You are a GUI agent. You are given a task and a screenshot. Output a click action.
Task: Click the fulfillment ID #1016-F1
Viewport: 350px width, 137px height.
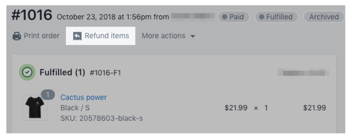[x=105, y=73]
